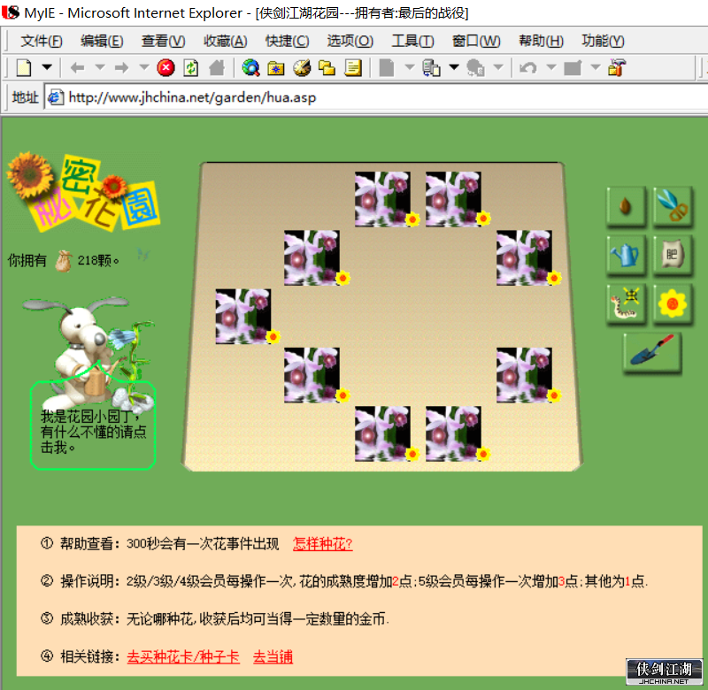Pick the blue watering can tool
The image size is (708, 690).
click(626, 255)
